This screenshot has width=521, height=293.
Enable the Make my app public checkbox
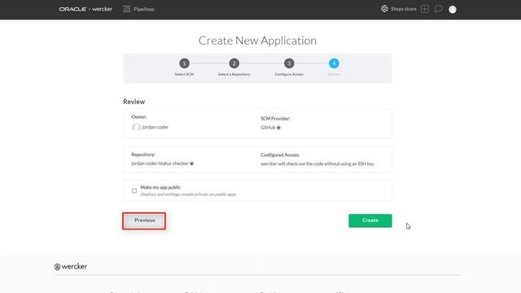(x=134, y=190)
